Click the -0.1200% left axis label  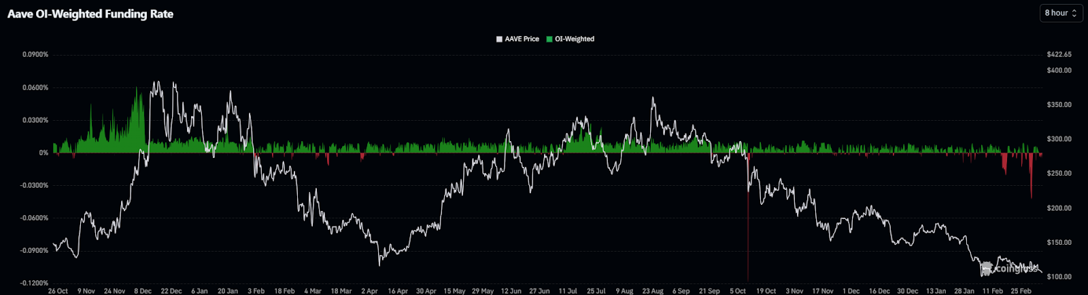[x=34, y=283]
